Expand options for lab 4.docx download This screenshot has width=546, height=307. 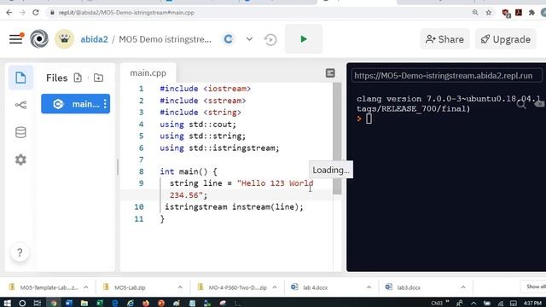pos(369,287)
